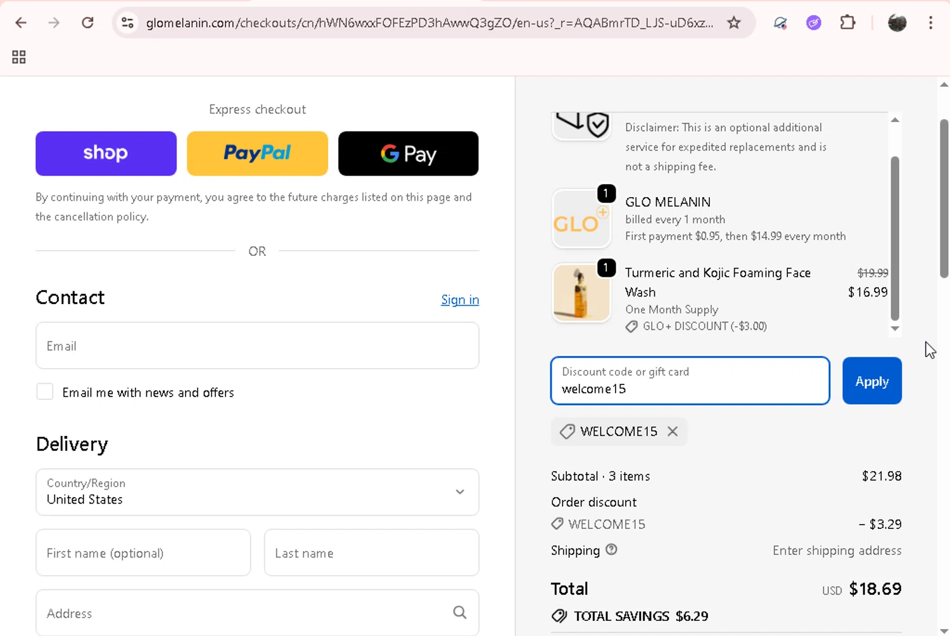Go back to the previous page
This screenshot has width=950, height=636.
point(21,23)
